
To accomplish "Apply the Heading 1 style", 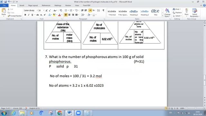I will click(x=134, y=13).
